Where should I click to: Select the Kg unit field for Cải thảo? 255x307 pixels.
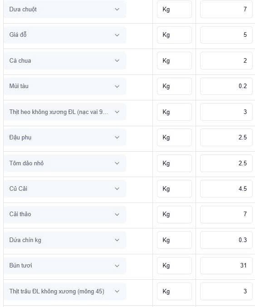tap(174, 214)
